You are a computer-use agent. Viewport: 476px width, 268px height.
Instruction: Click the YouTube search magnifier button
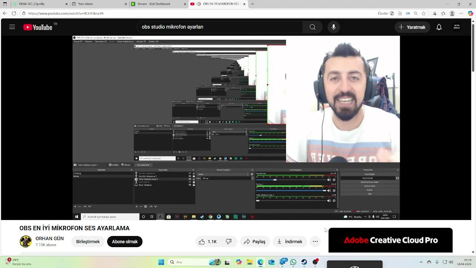(312, 27)
